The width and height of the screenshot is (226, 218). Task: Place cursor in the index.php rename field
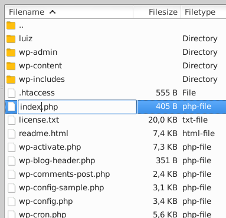point(77,107)
